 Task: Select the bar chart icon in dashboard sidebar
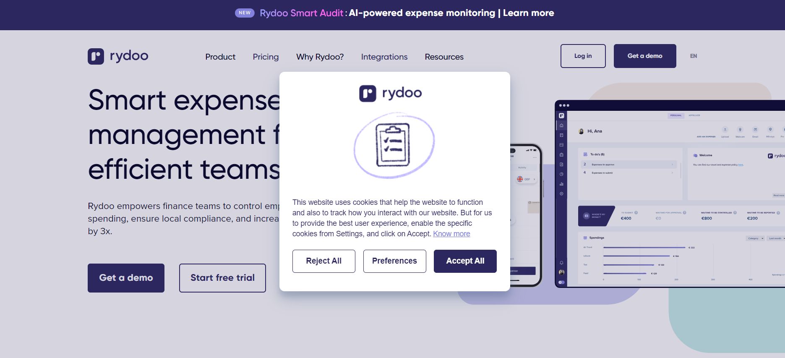tap(561, 184)
